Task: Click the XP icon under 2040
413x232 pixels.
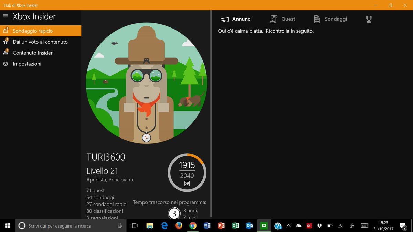Action: [x=187, y=184]
